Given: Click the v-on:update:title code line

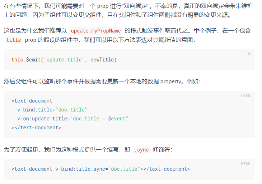Looking at the screenshot, I should [73, 119].
